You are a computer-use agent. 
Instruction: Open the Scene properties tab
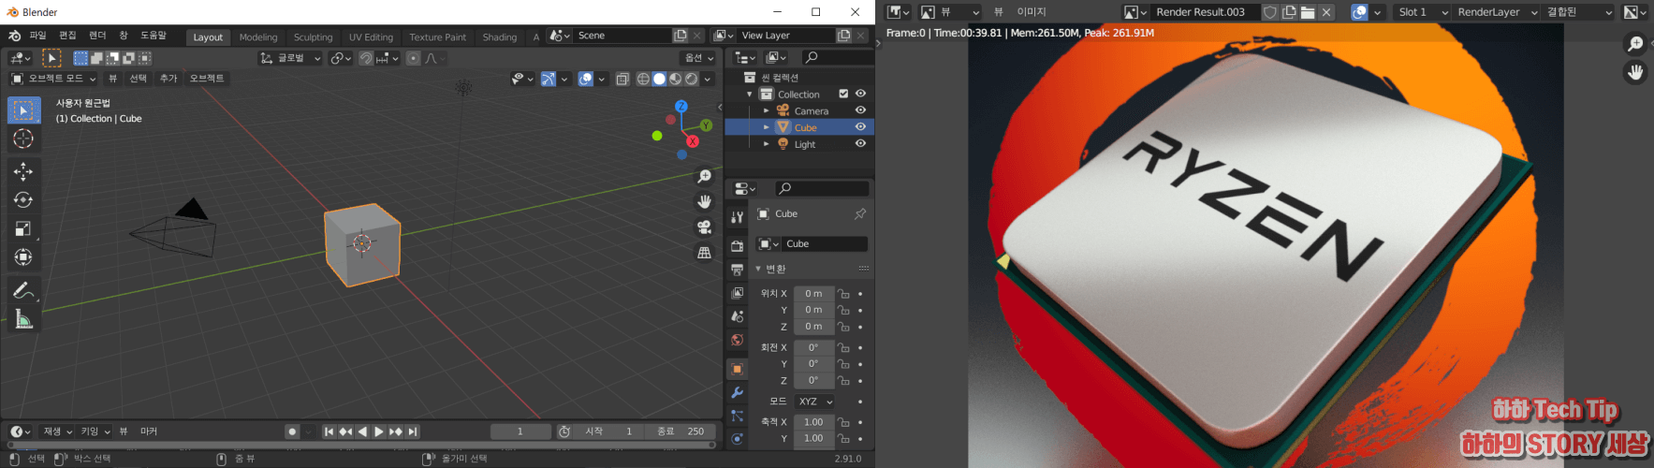coord(737,316)
